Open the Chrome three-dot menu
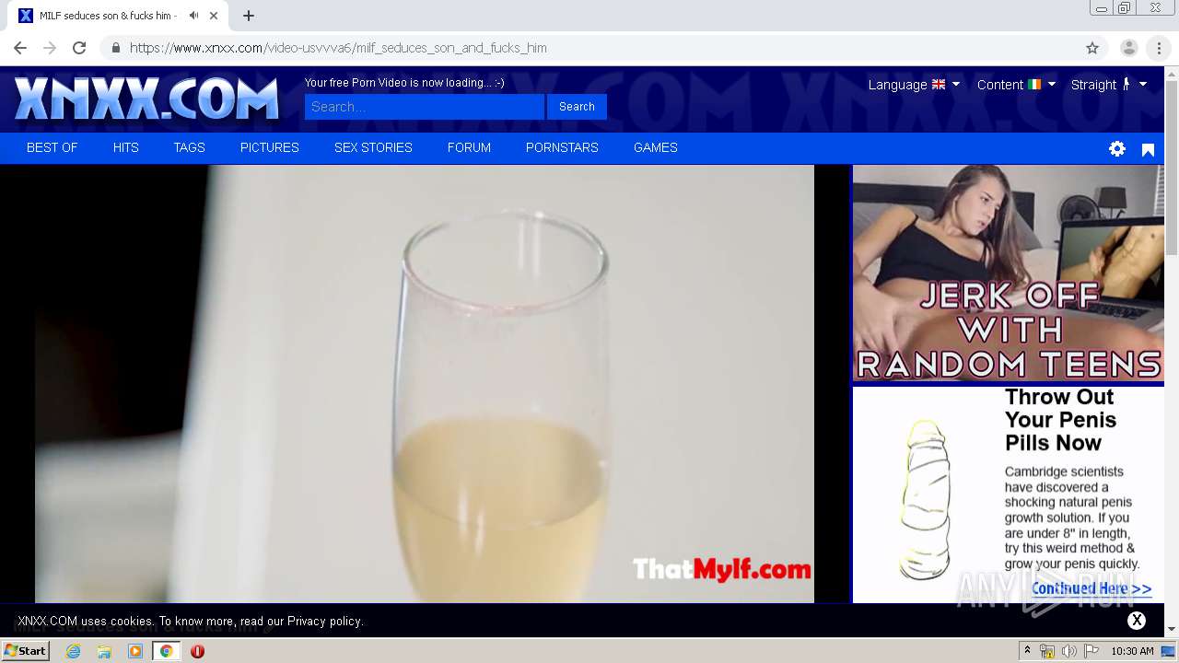Viewport: 1179px width, 663px height. [1159, 48]
